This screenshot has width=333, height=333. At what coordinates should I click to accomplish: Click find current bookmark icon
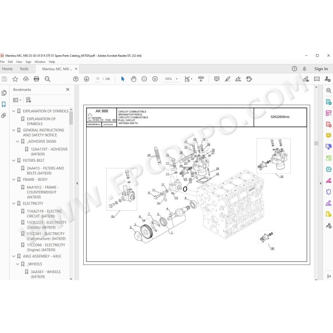[x=29, y=100]
